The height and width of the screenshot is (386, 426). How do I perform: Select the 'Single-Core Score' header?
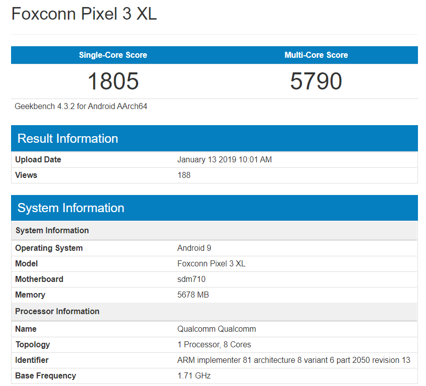click(113, 55)
